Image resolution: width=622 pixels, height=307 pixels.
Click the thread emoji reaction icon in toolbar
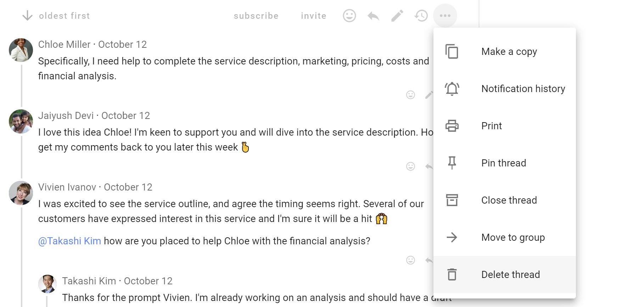click(x=349, y=16)
